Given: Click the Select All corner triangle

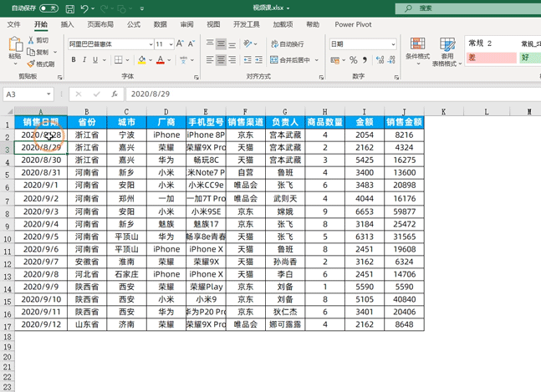Looking at the screenshot, I should coord(10,111).
